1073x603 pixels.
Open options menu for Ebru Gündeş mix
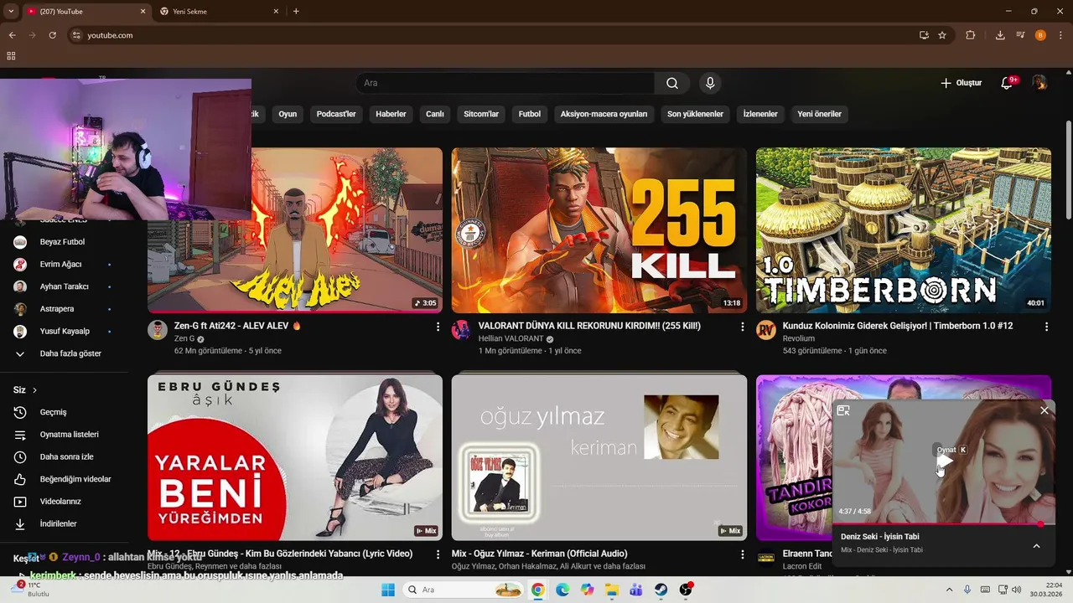coord(438,554)
